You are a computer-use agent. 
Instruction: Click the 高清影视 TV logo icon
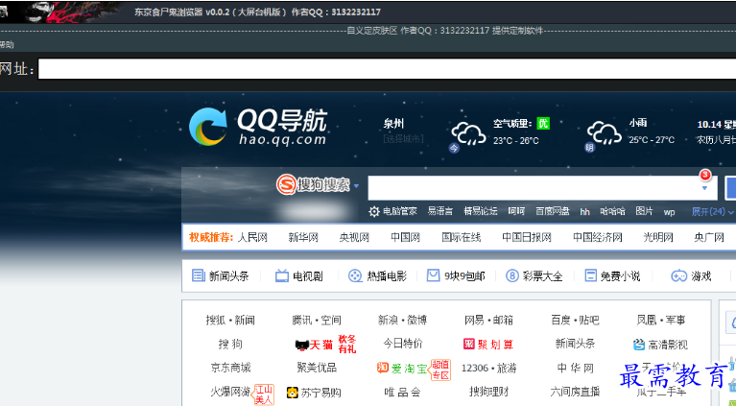click(x=639, y=345)
